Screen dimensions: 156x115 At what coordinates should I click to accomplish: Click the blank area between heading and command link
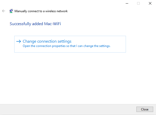pos(76,31)
